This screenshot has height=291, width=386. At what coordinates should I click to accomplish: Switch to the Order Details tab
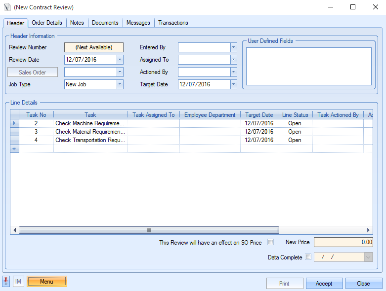47,23
